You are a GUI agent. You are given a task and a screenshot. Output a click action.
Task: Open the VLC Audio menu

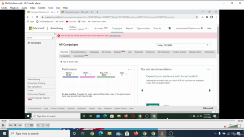(24, 8)
